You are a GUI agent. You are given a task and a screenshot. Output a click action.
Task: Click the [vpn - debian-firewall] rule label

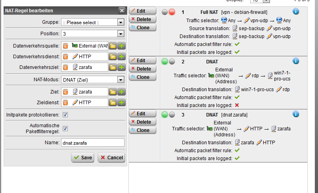point(244,12)
